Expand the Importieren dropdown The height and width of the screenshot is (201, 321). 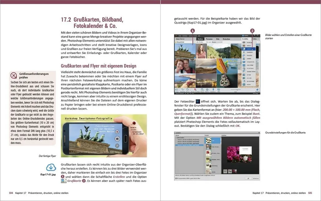[181, 39]
